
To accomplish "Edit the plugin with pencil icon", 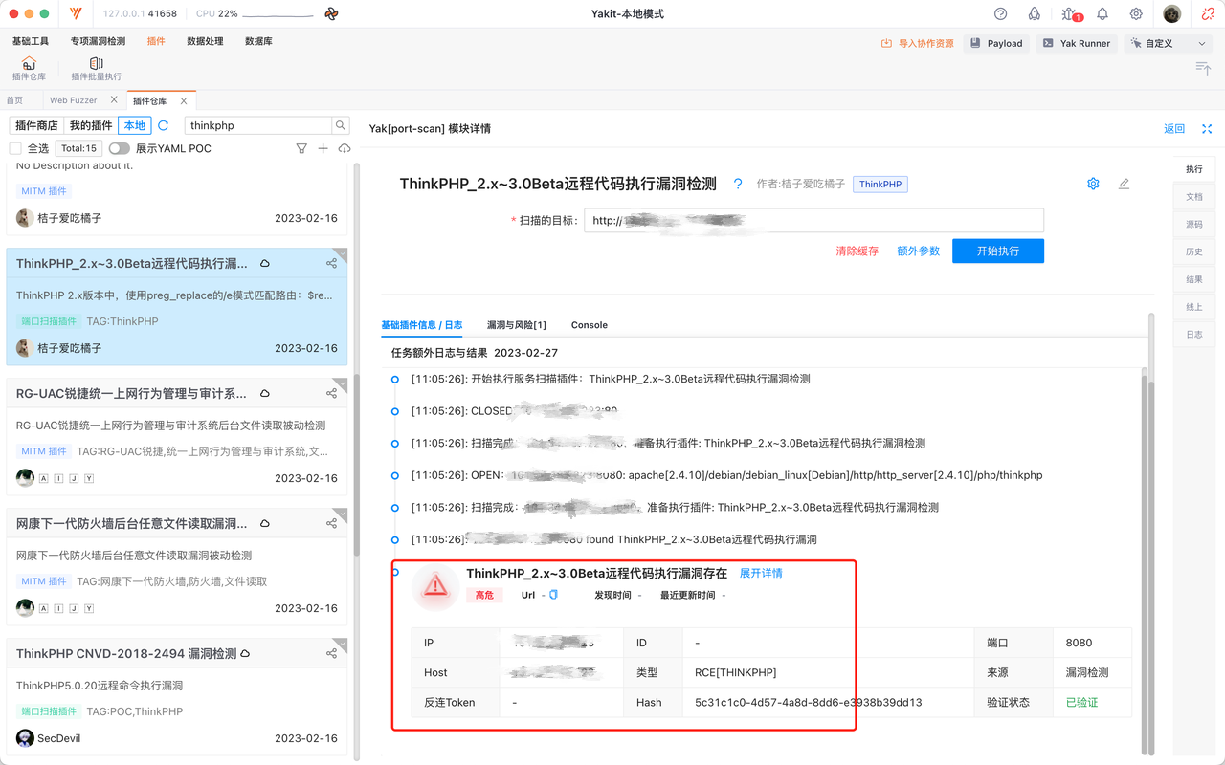I will [x=1124, y=184].
